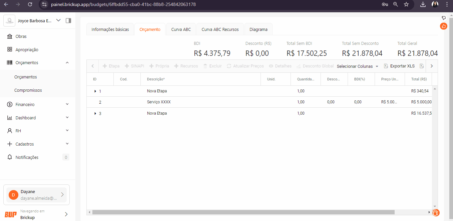This screenshot has width=453, height=221.
Task: Switch to Curva ABC tab
Action: (x=181, y=29)
